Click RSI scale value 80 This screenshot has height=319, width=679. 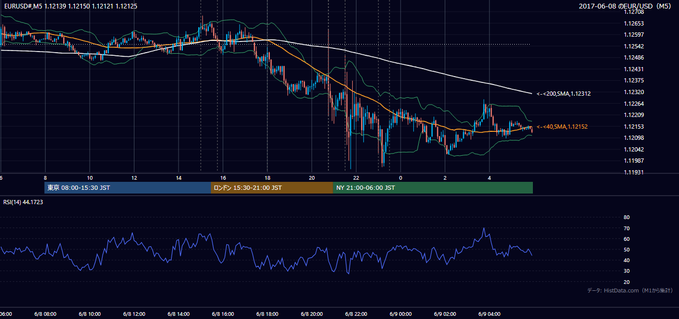click(x=626, y=217)
